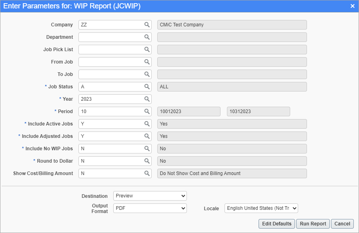
Task: Click the Yes description for Include Active Jobs
Action: pyautogui.click(x=232, y=124)
